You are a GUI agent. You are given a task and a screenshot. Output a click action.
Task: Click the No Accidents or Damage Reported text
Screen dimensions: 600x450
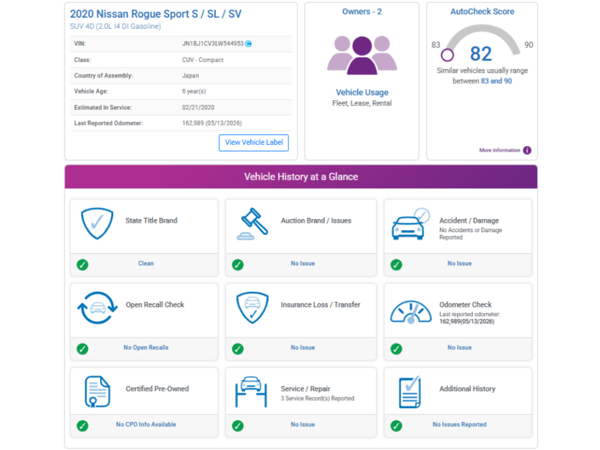click(470, 234)
